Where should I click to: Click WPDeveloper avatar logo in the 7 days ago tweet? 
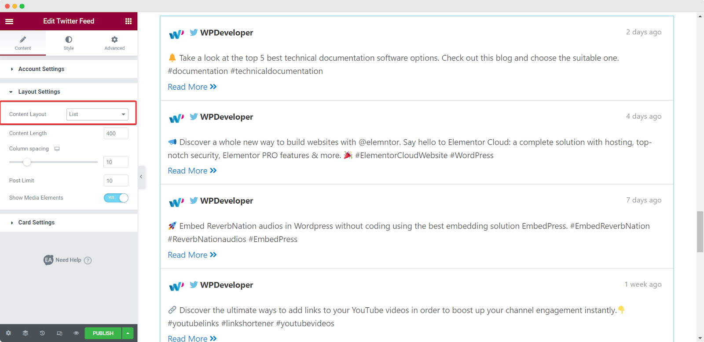[176, 202]
